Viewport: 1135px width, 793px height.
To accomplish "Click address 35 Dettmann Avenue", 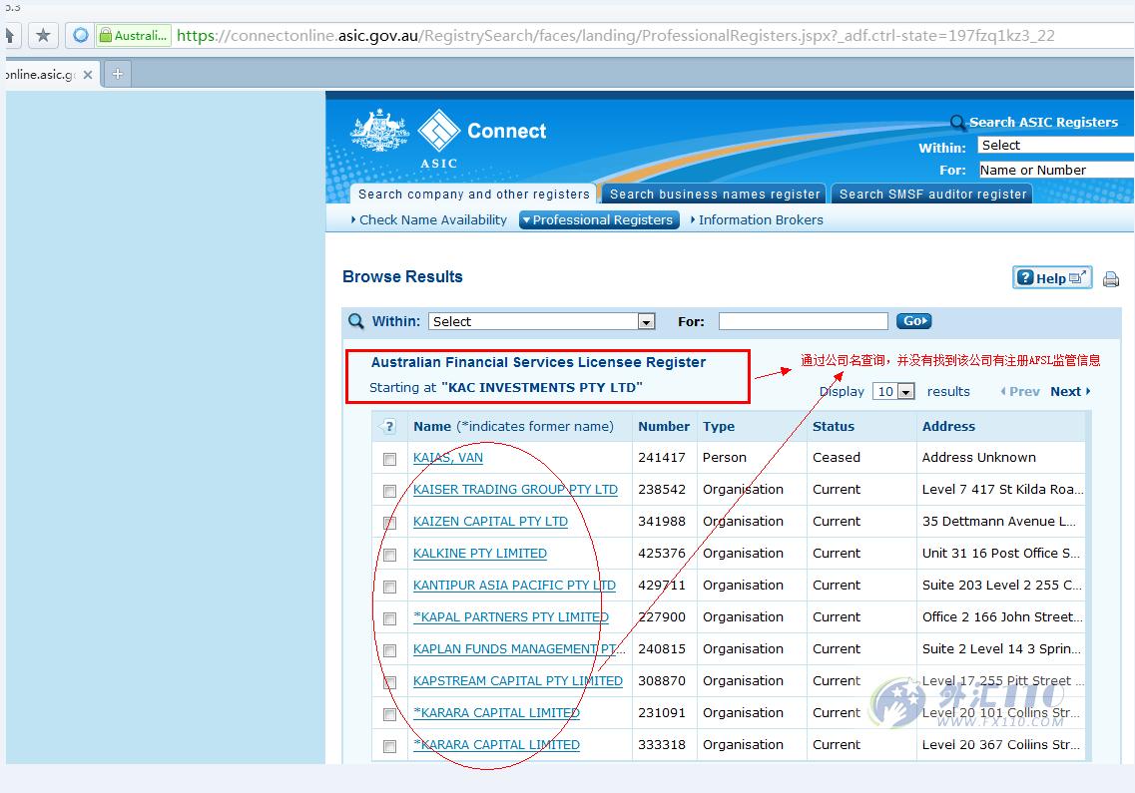I will pos(999,521).
